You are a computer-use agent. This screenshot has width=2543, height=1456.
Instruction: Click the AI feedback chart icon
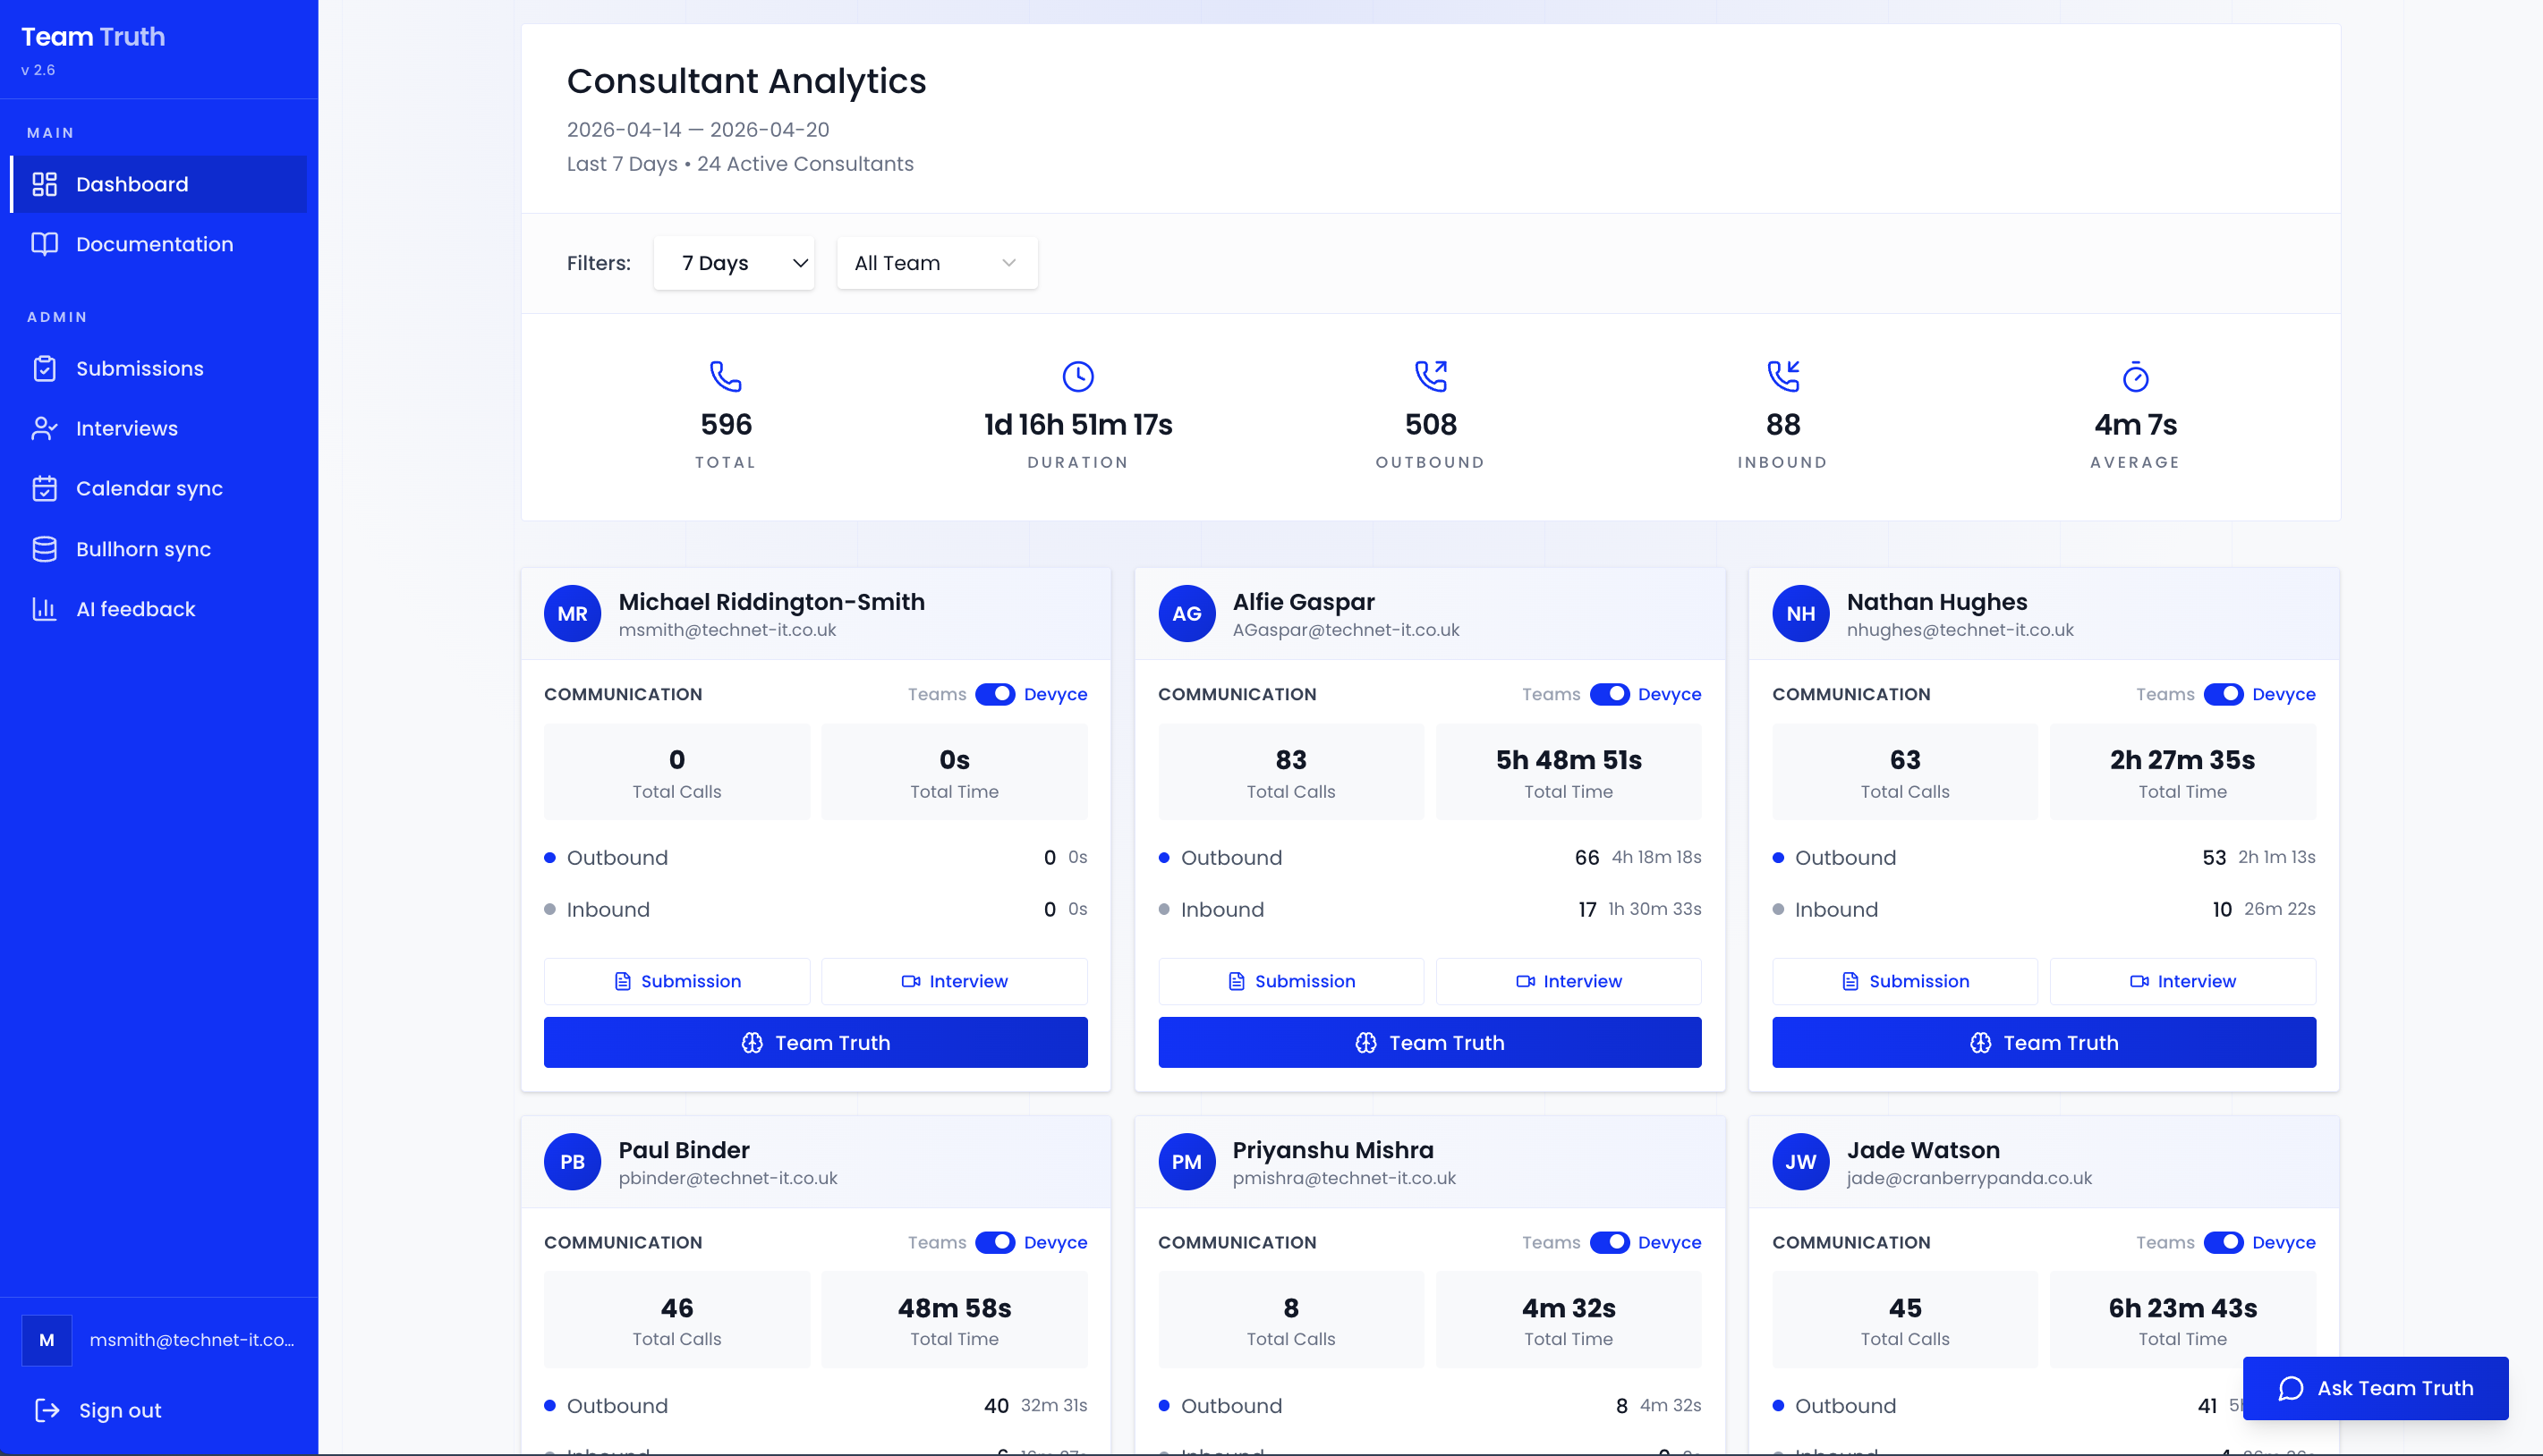tap(44, 609)
